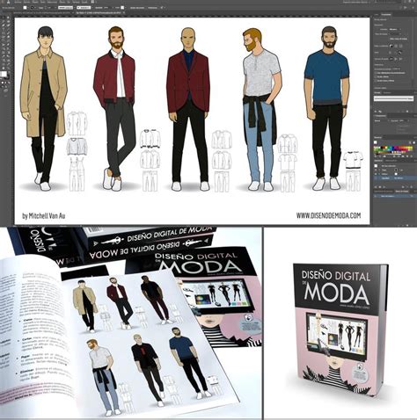Toggle the rulers icon in the Ruler & Grids row
417x420 pixels.
point(391,46)
